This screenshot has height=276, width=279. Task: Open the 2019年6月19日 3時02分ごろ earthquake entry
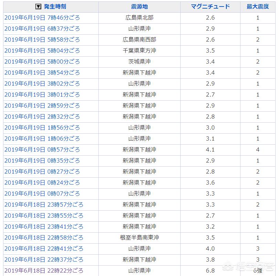[42, 84]
